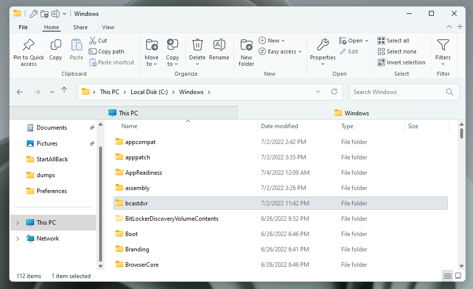
Task: Click Select all in Select group
Action: [x=397, y=41]
